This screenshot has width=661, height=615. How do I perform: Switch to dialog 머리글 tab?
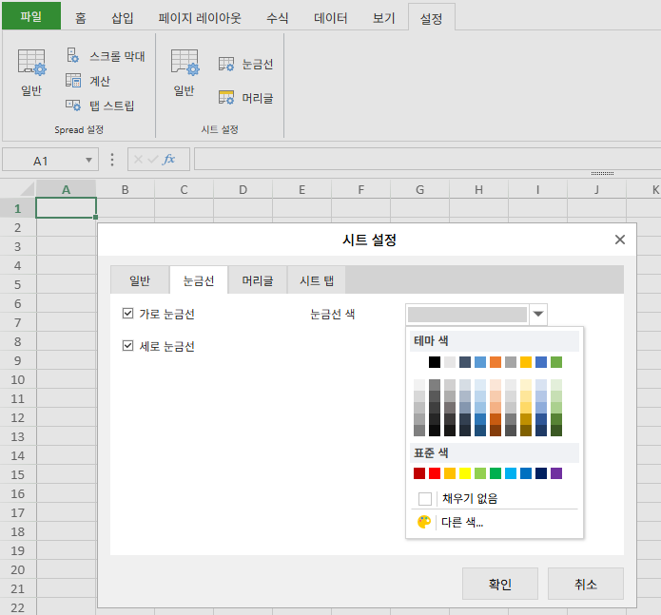click(257, 280)
